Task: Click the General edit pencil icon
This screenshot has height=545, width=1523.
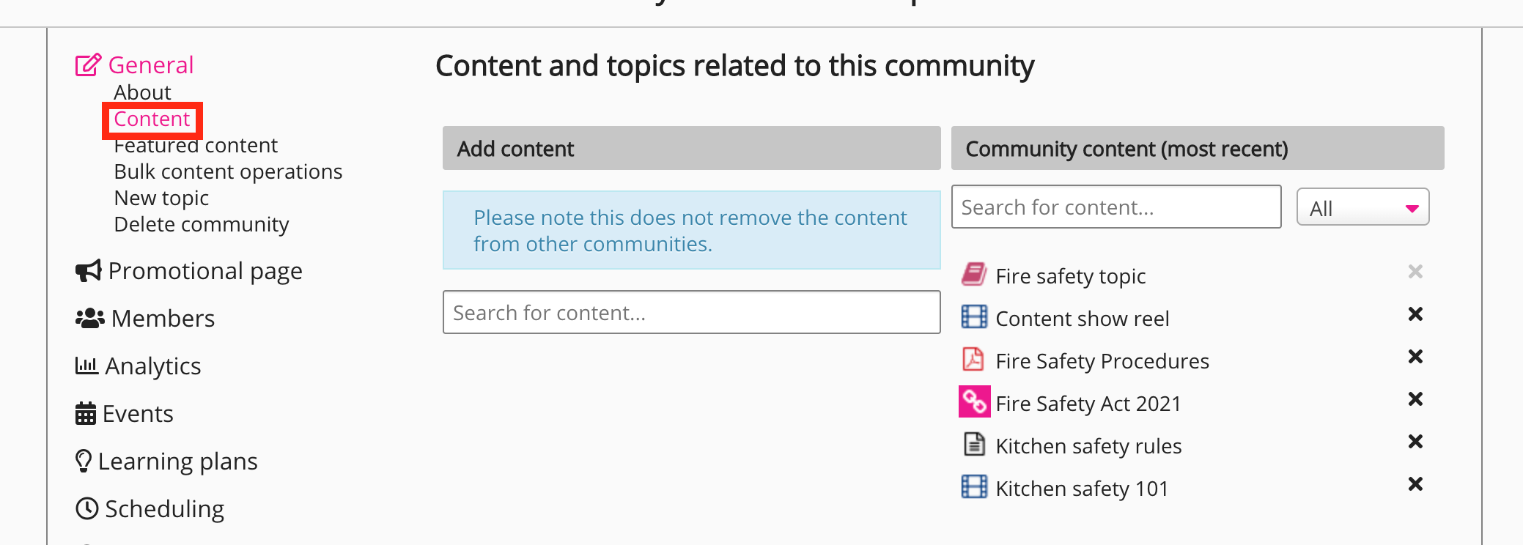Action: click(x=88, y=65)
